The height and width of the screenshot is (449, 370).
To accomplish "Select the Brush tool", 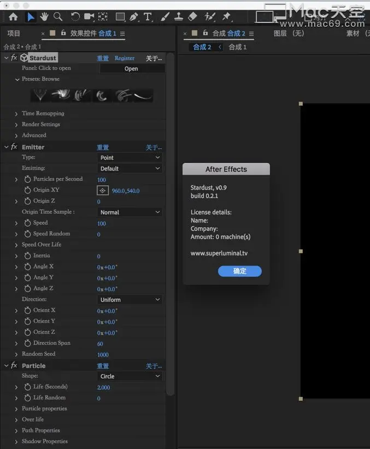I will 165,17.
